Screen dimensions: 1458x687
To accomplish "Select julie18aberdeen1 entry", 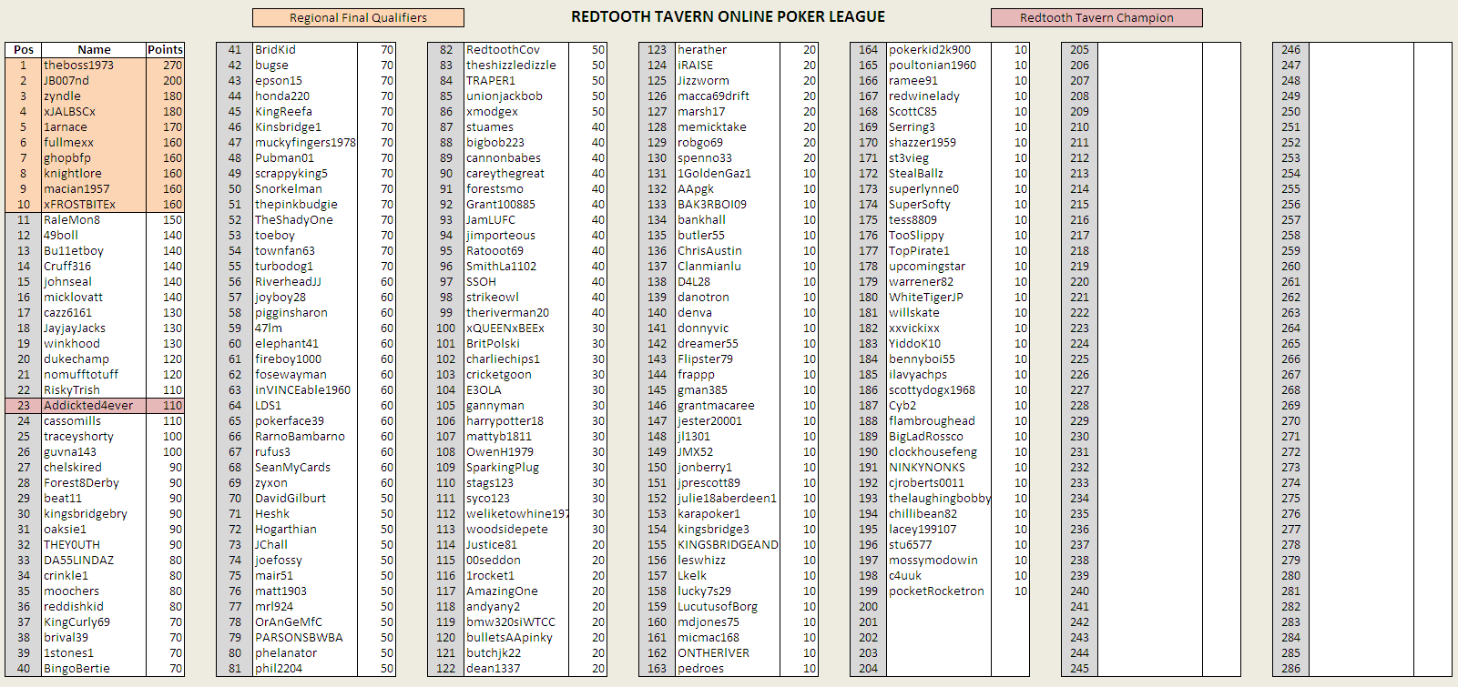I will click(x=728, y=499).
